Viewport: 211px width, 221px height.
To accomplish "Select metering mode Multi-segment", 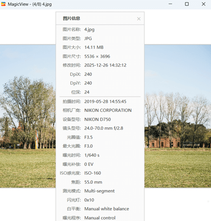I will pyautogui.click(x=99, y=191).
